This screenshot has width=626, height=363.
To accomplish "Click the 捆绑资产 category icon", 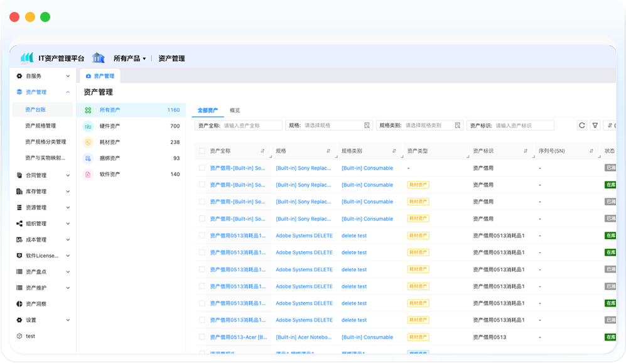I will click(88, 158).
